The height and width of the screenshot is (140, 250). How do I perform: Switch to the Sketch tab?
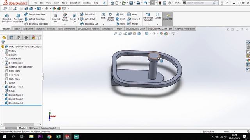click(x=16, y=29)
